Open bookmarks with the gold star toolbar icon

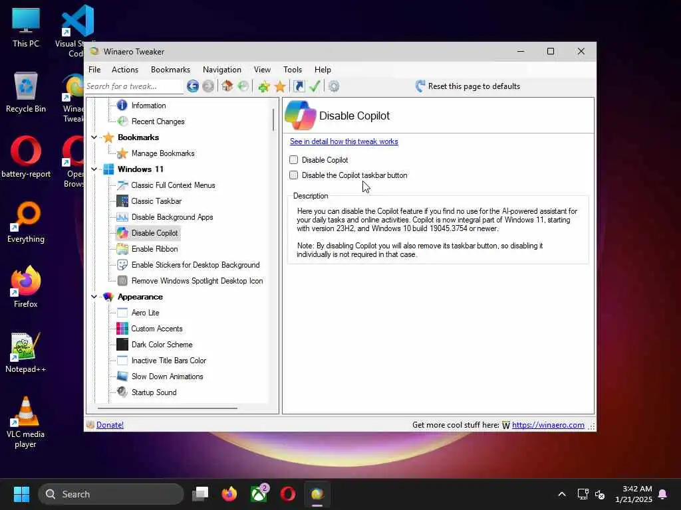pos(280,86)
